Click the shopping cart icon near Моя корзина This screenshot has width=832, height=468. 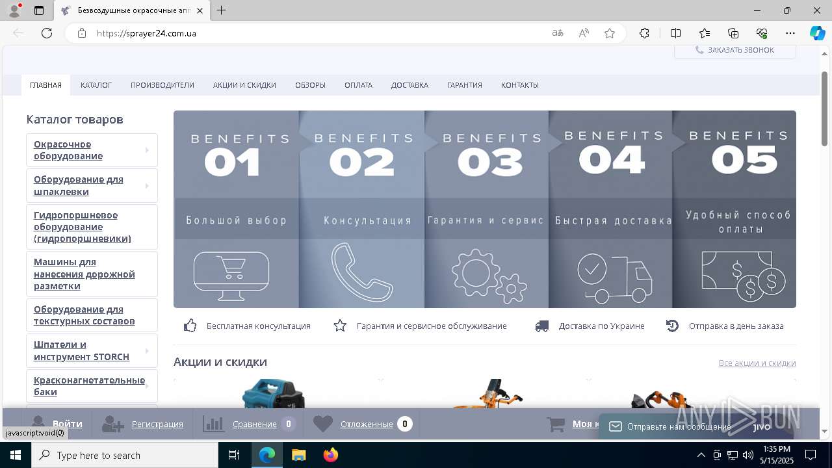(x=556, y=424)
